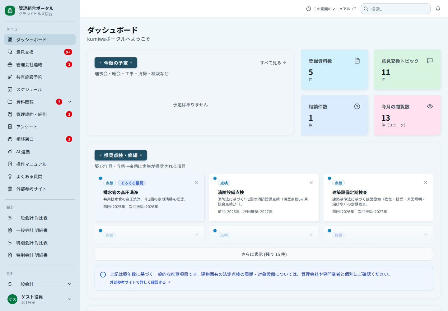Open 共有施設予約 menu item
The width and height of the screenshot is (448, 311).
coord(40,77)
